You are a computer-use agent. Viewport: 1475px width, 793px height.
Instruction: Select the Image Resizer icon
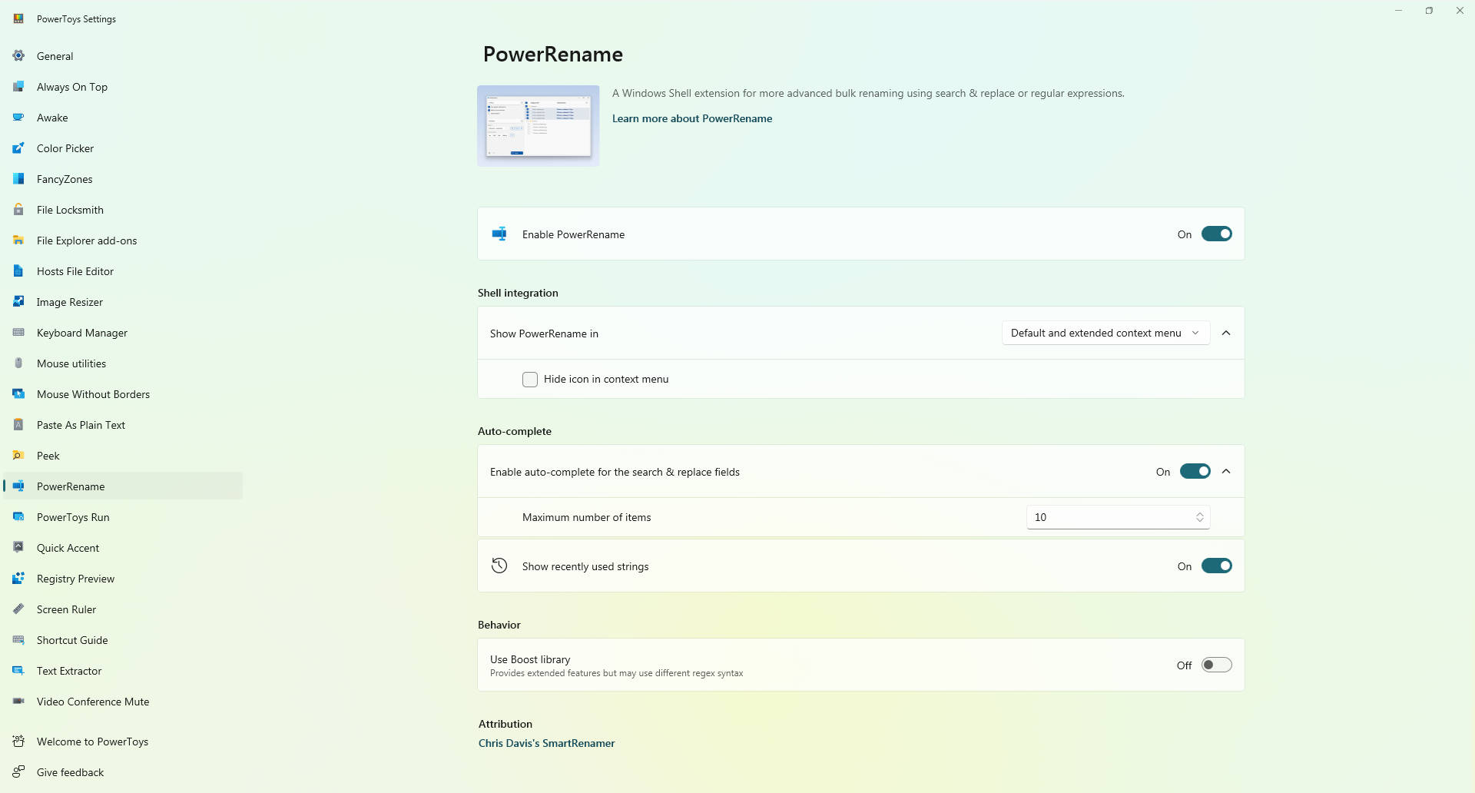click(x=18, y=302)
